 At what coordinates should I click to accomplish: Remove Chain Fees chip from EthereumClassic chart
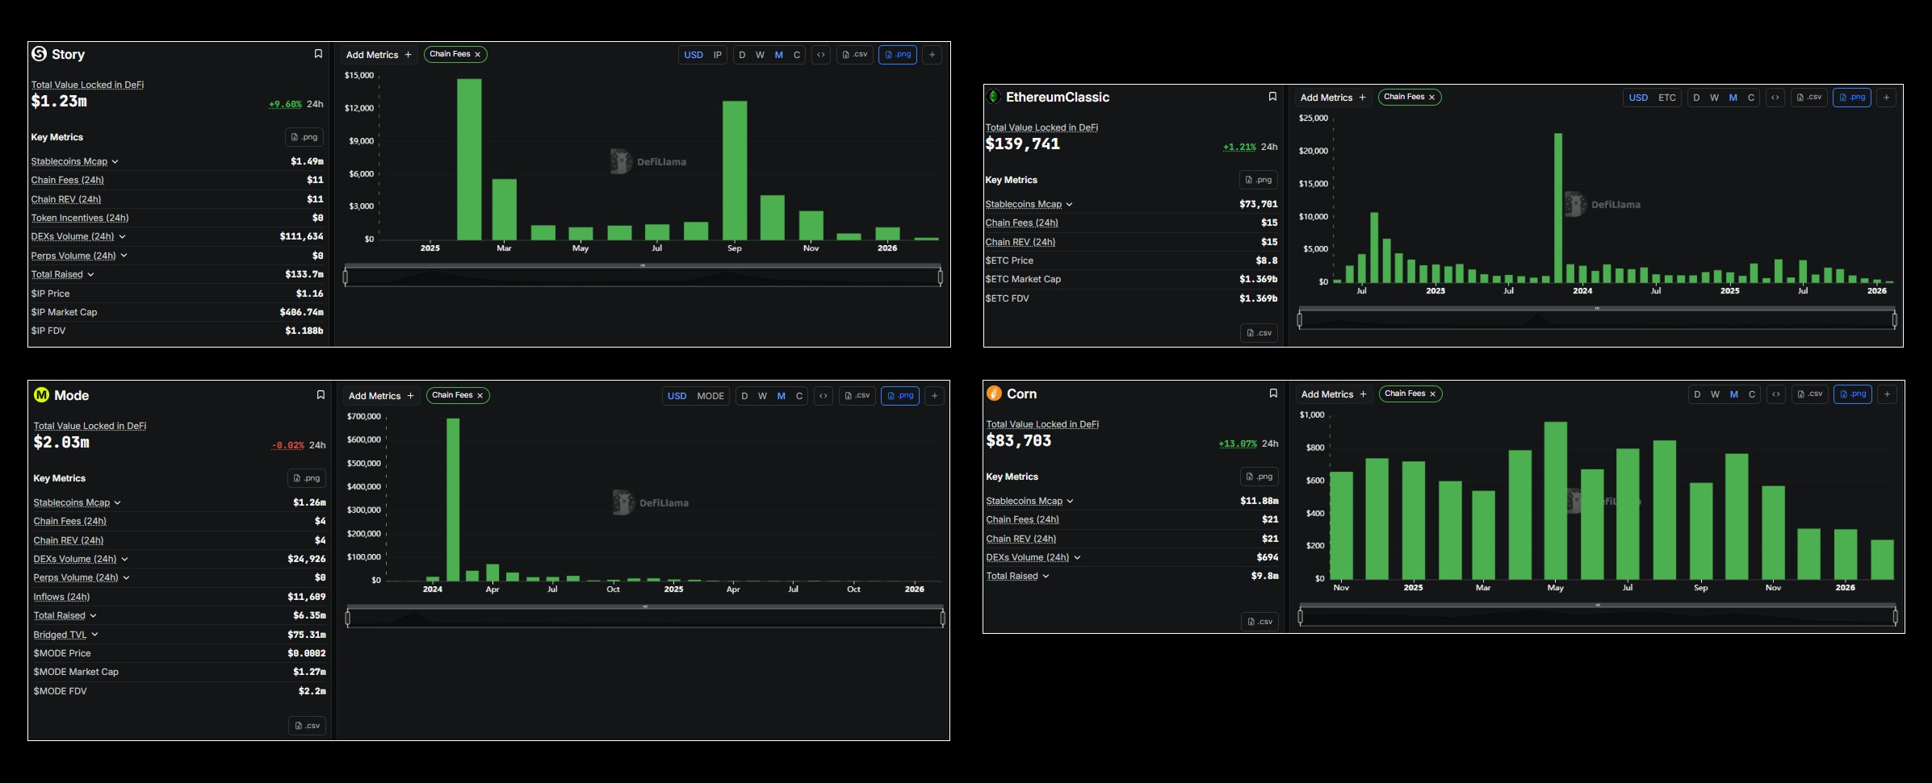pyautogui.click(x=1432, y=98)
